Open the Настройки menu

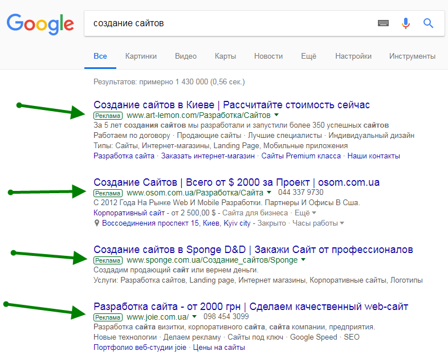coord(353,56)
